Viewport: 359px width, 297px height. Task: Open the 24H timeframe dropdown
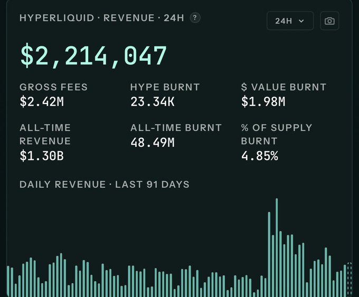[x=290, y=21]
